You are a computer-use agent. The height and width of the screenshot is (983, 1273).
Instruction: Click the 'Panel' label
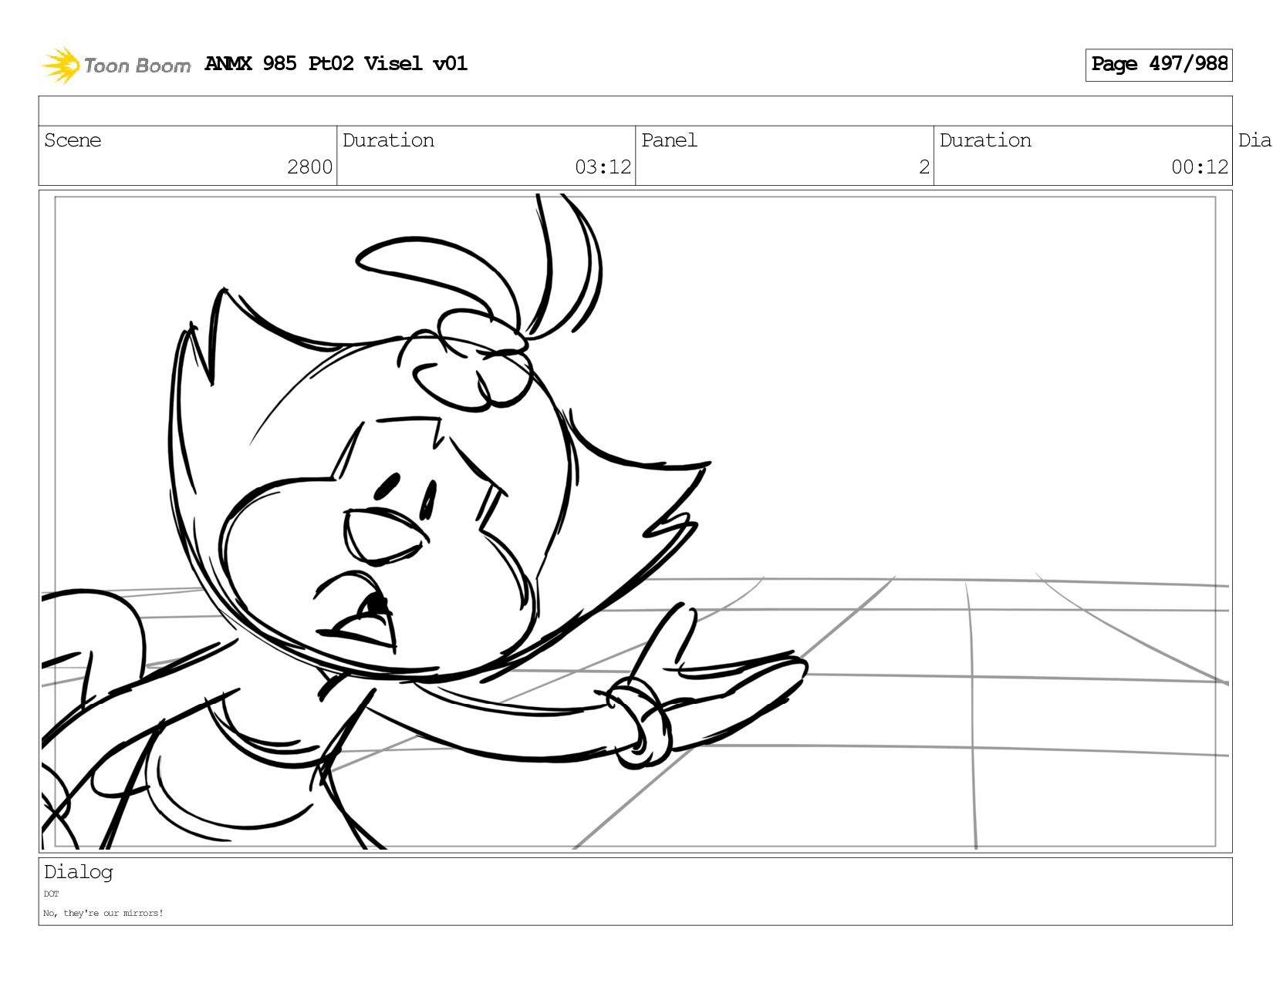pyautogui.click(x=669, y=140)
